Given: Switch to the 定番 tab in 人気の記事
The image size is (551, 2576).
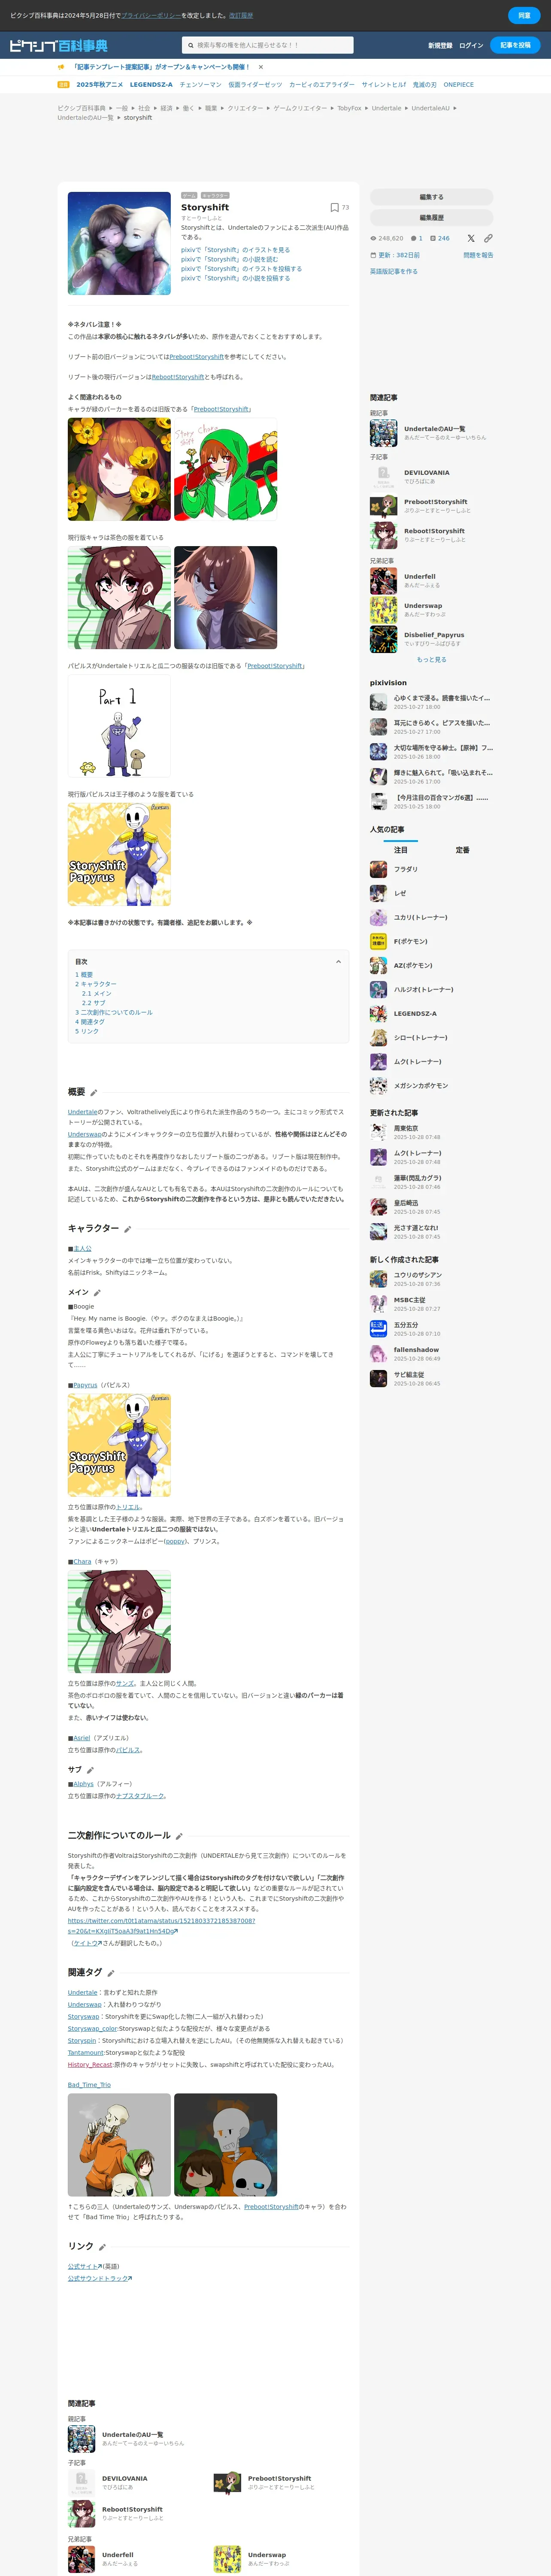Looking at the screenshot, I should tap(462, 850).
